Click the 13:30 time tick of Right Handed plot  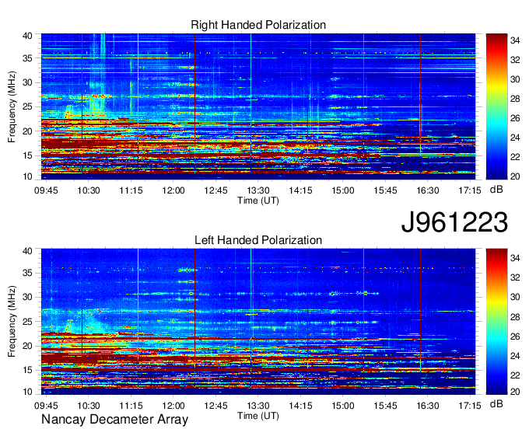(x=258, y=190)
